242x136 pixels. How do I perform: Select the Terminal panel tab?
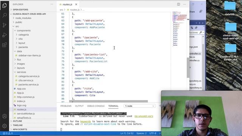click(x=113, y=106)
